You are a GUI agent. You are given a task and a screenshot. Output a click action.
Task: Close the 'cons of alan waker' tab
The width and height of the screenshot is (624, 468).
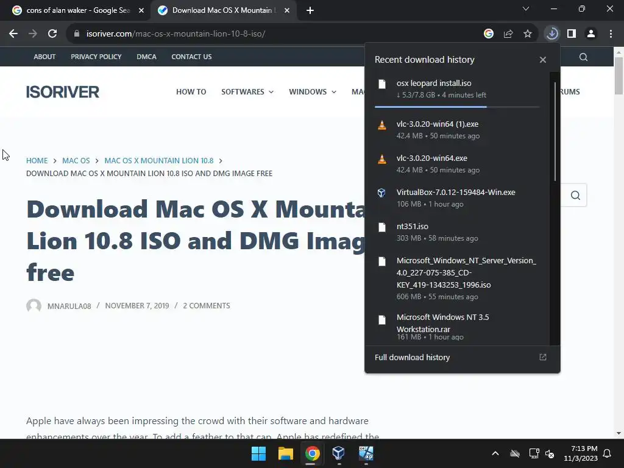141,10
